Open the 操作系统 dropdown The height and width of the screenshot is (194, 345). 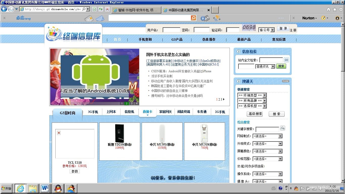[268, 174]
